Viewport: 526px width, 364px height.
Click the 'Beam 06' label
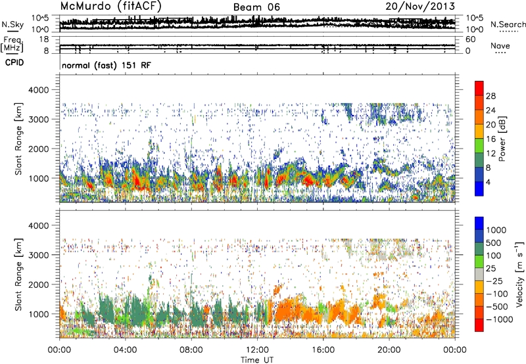(x=256, y=7)
